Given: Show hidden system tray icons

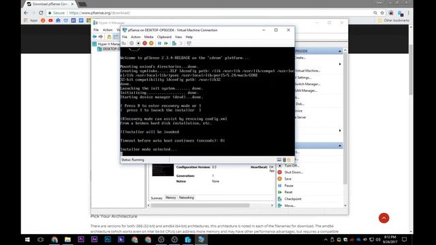Looking at the screenshot, I should click(326, 240).
